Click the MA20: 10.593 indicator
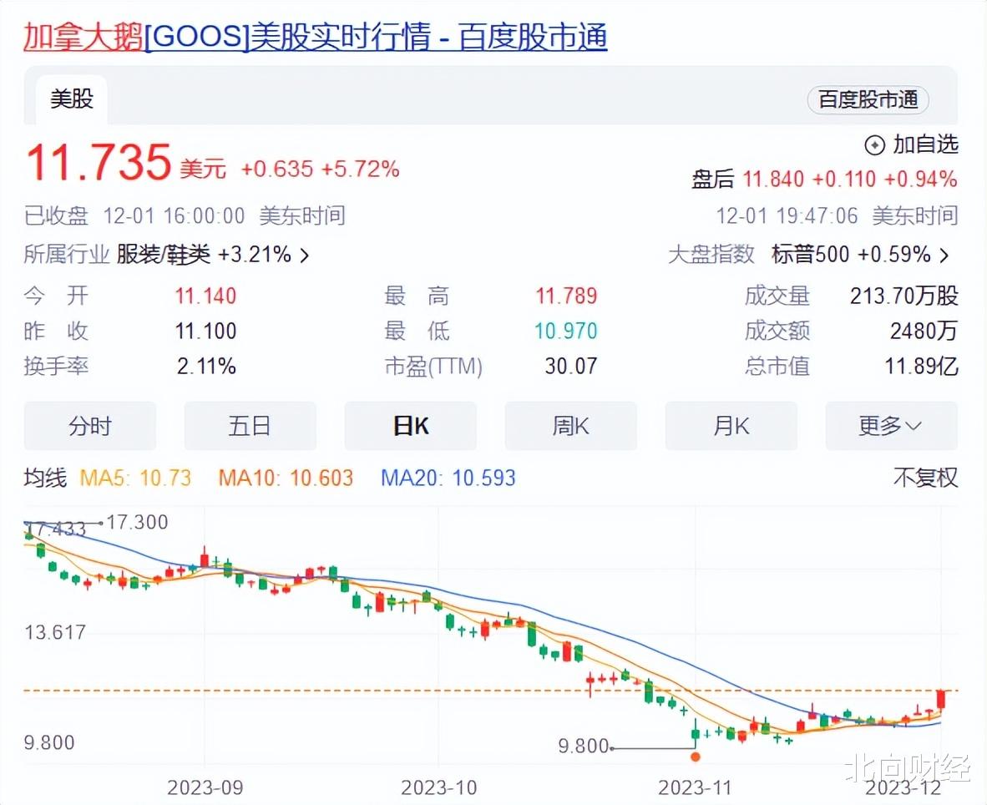987x805 pixels. (x=448, y=478)
